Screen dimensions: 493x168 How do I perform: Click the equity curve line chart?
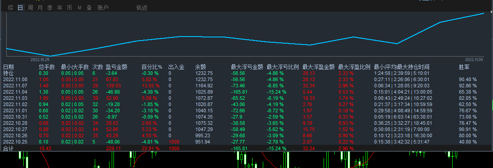tap(245, 34)
